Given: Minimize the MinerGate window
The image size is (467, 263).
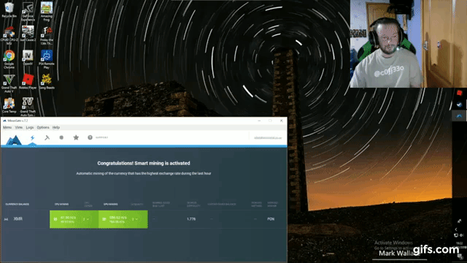Looking at the screenshot, I should [259, 121].
